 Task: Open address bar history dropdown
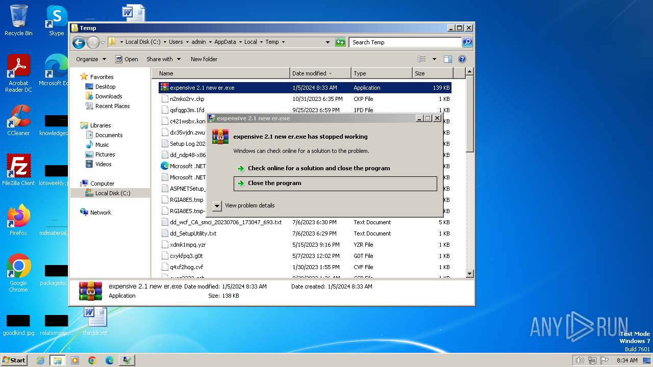point(328,42)
